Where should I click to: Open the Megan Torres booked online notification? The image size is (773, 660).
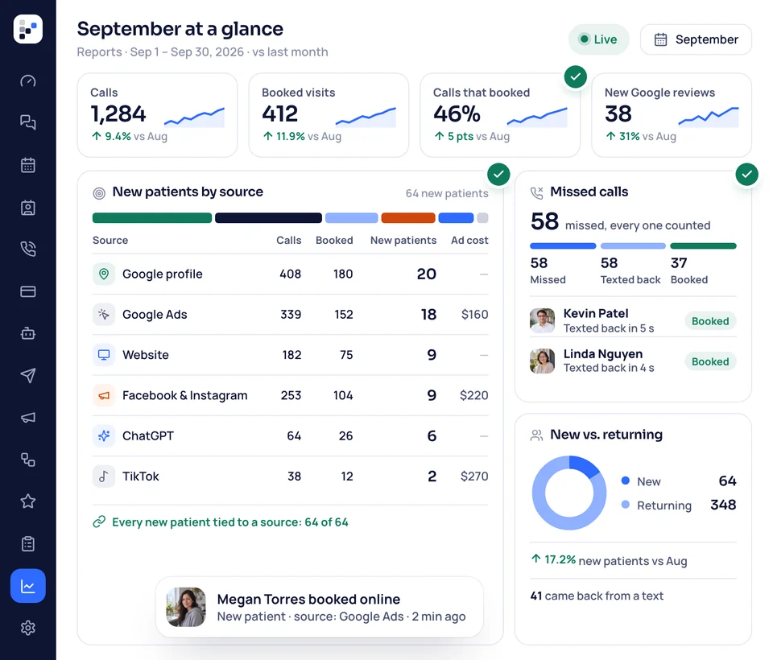point(320,607)
